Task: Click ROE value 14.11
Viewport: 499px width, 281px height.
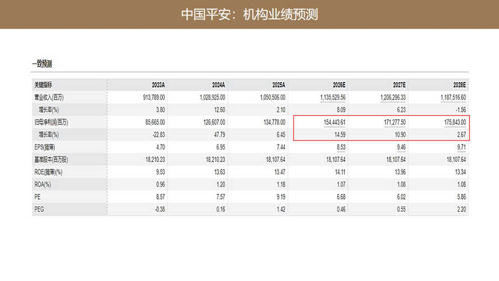Action: click(340, 172)
